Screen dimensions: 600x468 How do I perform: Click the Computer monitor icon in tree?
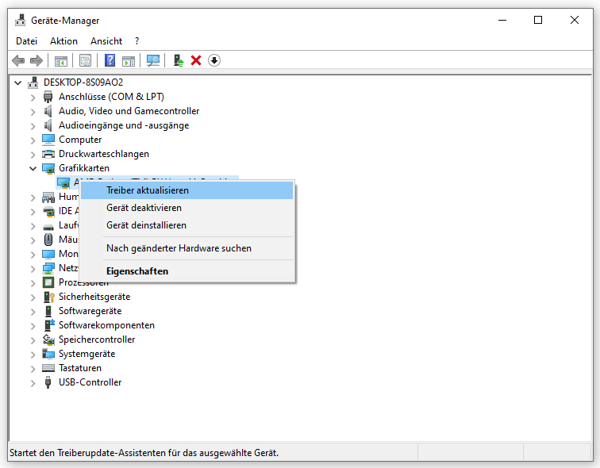(x=48, y=140)
